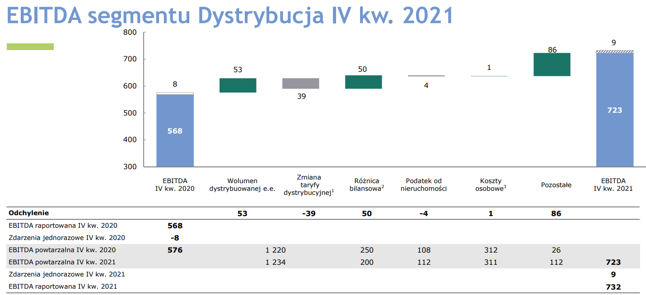
Task: Select the blue EBITDA IV kw. 2021 bar labeled 723
Action: tap(614, 110)
